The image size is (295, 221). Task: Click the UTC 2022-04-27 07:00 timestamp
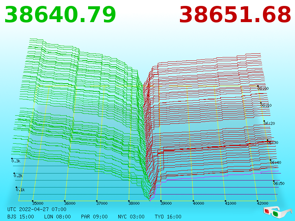click(37, 209)
